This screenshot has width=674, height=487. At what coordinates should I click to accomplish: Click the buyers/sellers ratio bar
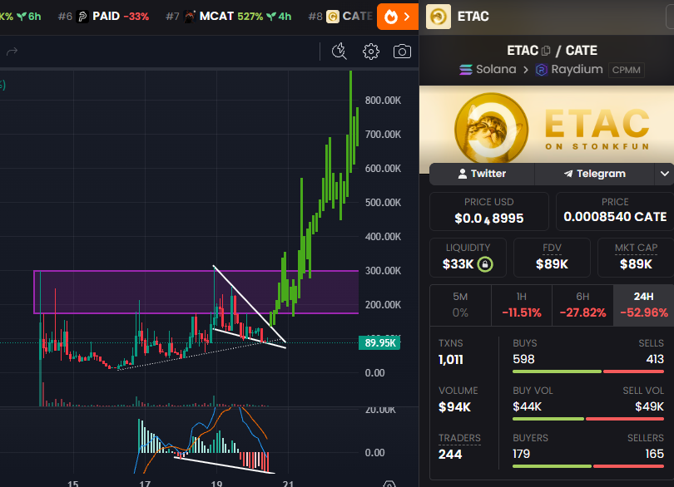[588, 466]
